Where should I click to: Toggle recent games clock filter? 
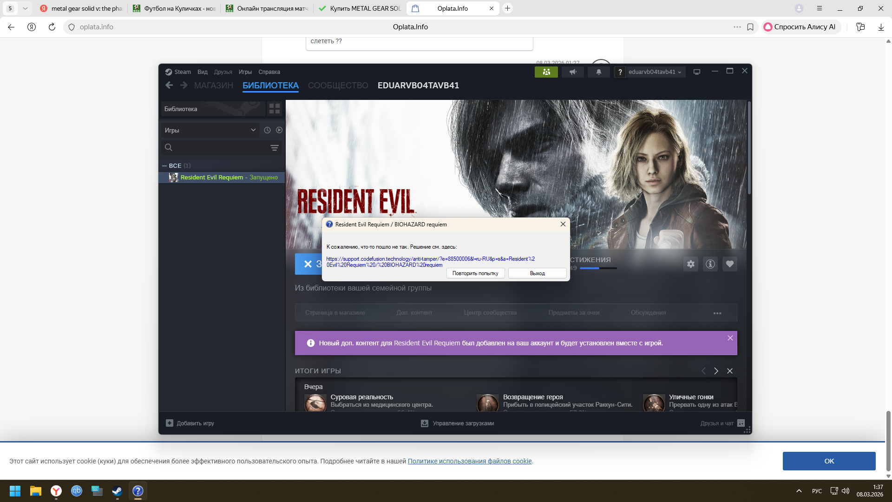267,130
